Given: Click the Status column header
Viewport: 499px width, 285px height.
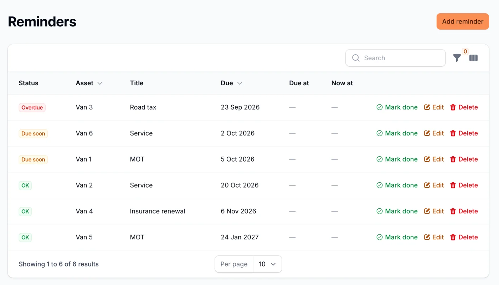Looking at the screenshot, I should coord(29,83).
